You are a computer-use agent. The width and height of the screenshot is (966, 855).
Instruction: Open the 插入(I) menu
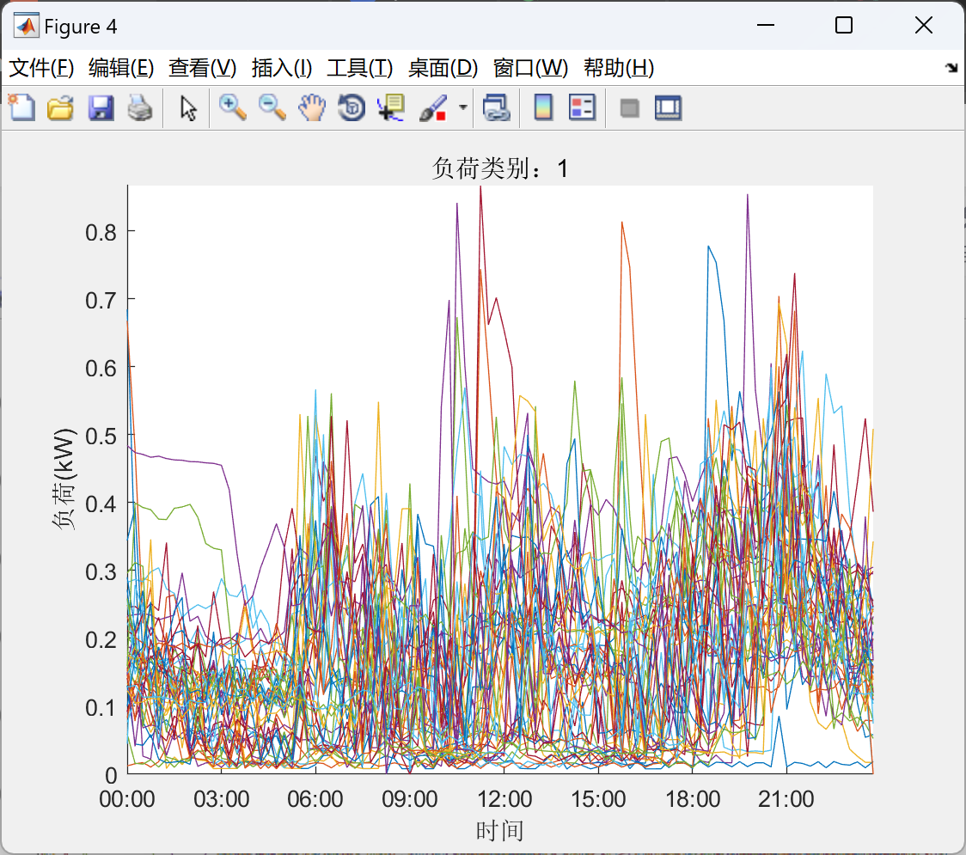click(282, 68)
